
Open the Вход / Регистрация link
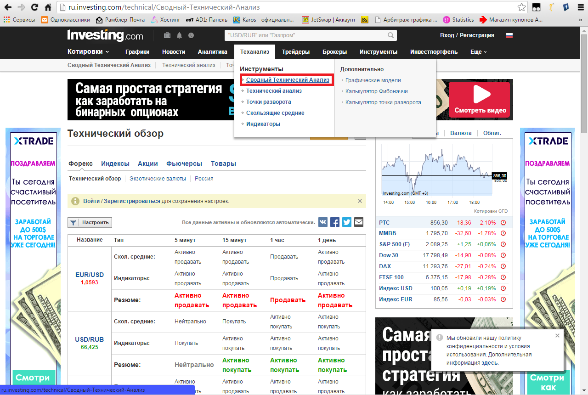pyautogui.click(x=467, y=35)
